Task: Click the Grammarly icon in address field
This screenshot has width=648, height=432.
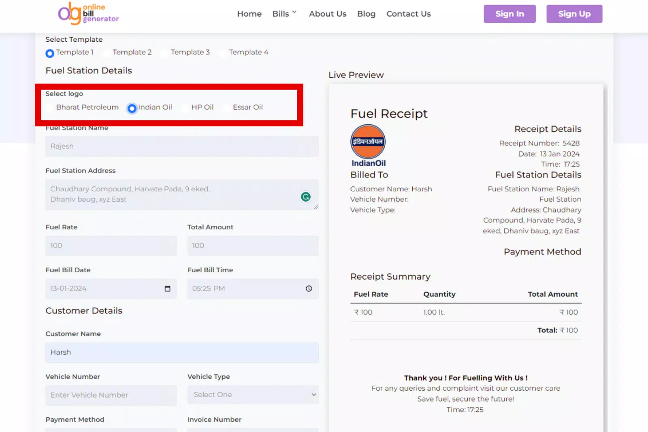Action: point(306,197)
